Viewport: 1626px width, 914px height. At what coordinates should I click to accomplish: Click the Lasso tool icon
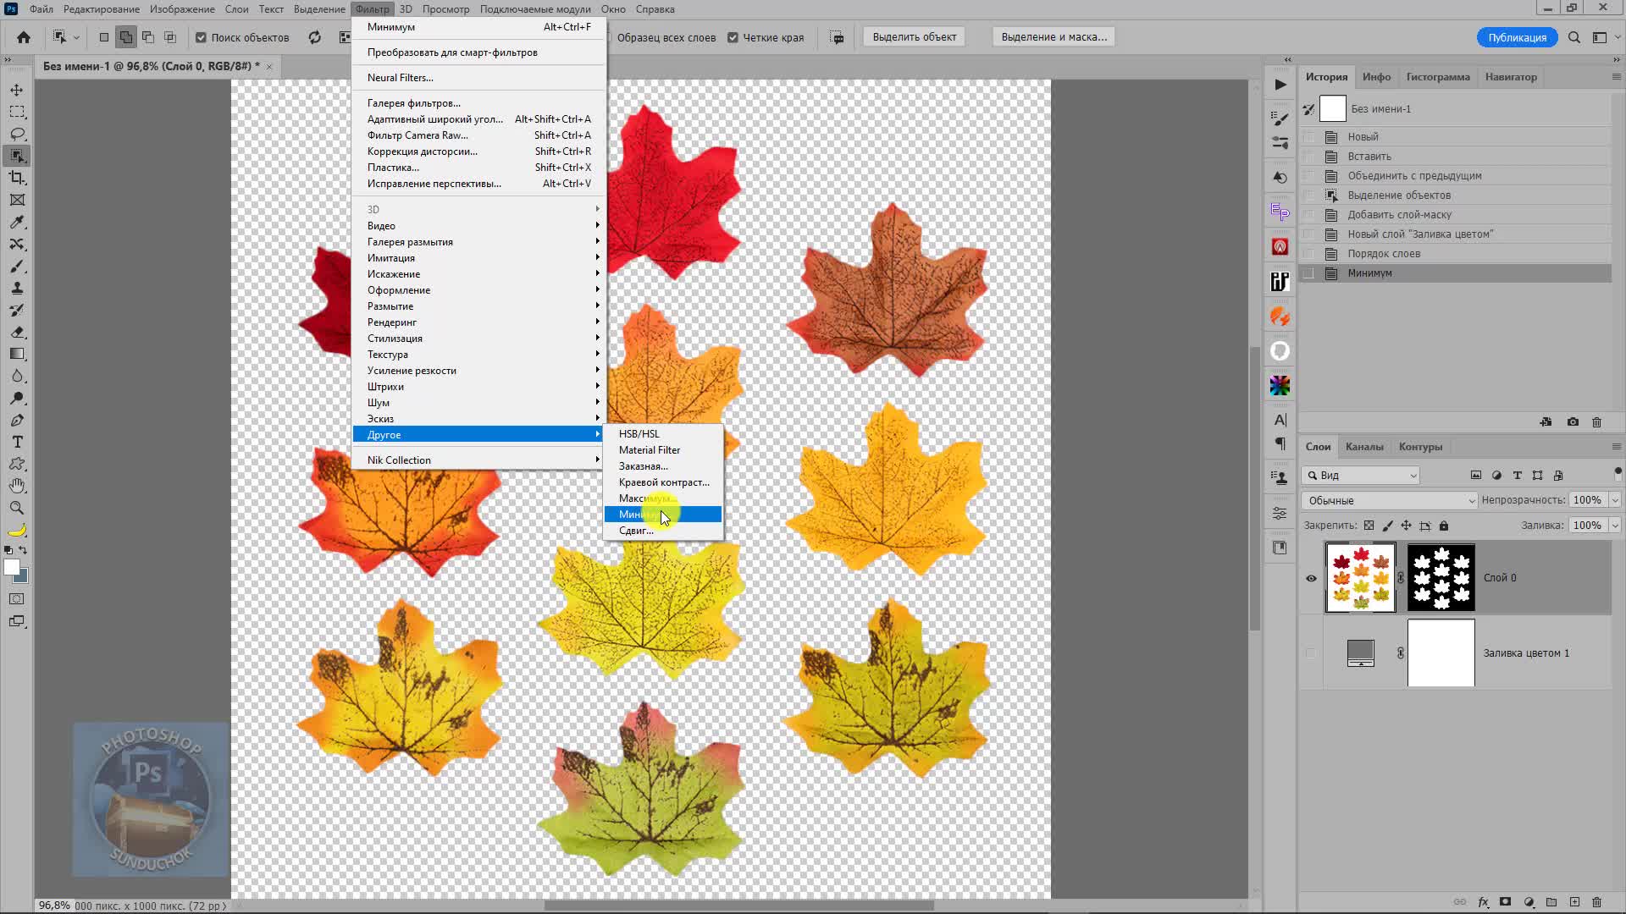click(17, 133)
